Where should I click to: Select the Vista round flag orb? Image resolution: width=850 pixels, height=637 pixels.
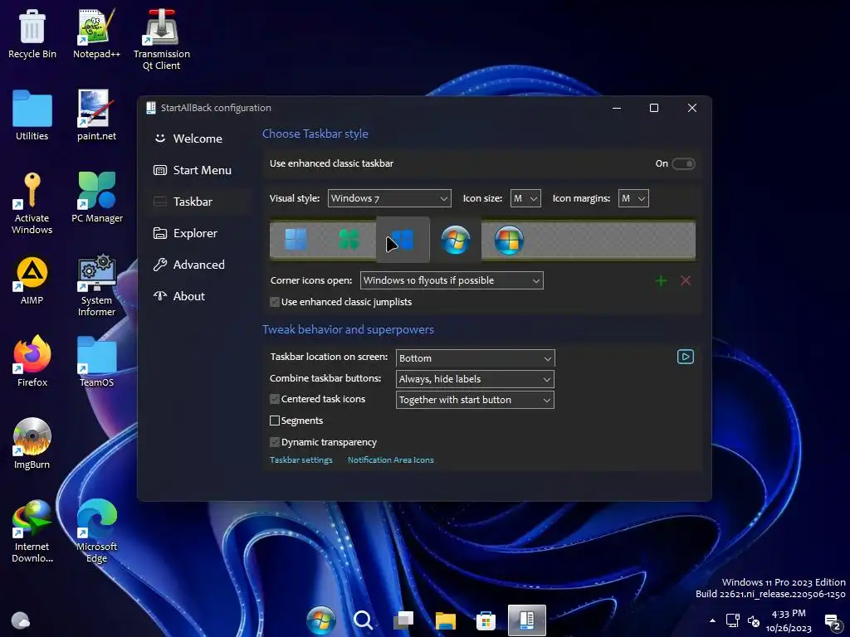tap(509, 240)
